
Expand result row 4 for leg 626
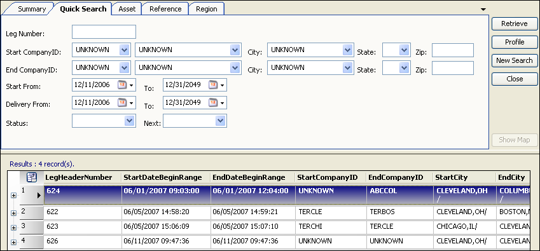(x=13, y=242)
